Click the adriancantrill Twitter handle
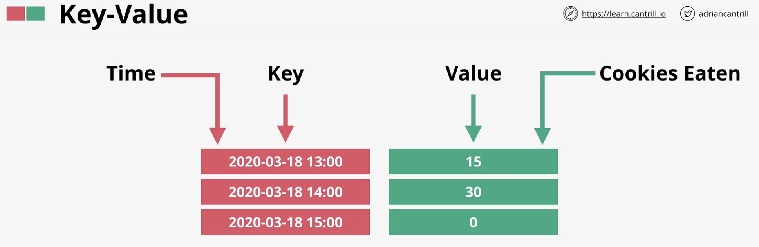 pyautogui.click(x=723, y=14)
